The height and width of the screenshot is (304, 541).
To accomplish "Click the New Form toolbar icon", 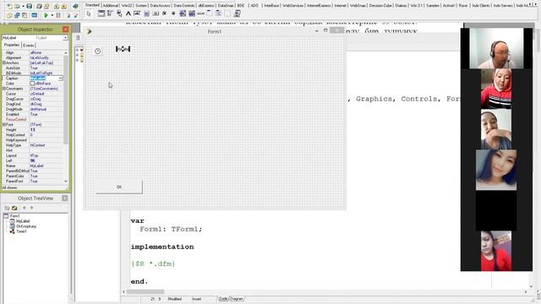I will point(34,15).
